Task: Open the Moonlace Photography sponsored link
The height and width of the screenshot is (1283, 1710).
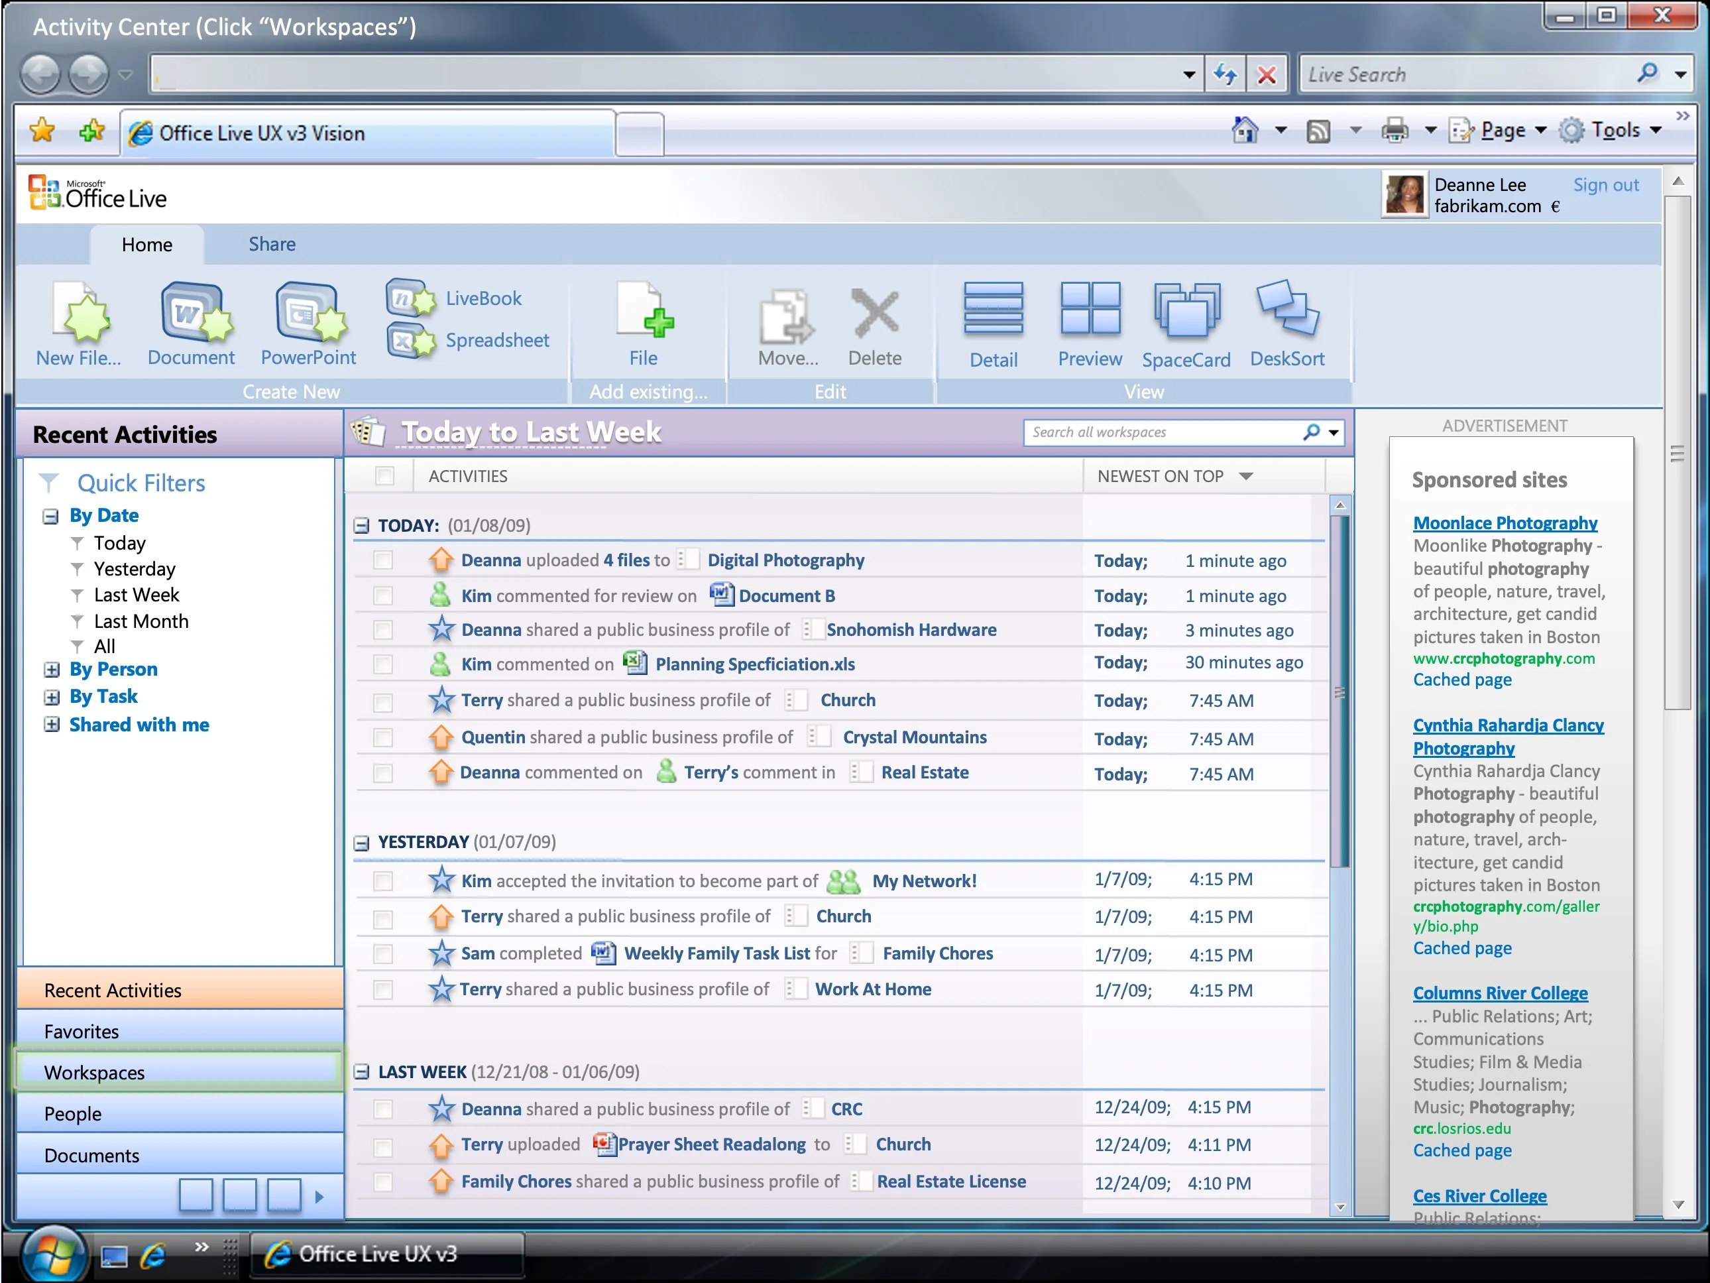Action: coord(1505,522)
